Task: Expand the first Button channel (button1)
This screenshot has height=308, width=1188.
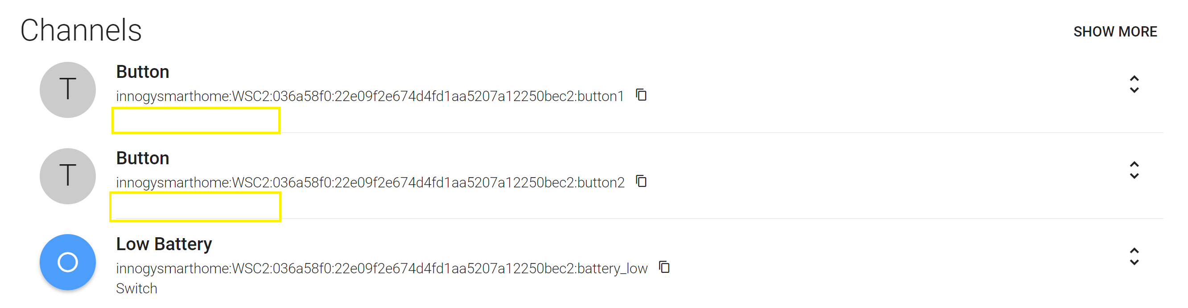Action: 1134,84
